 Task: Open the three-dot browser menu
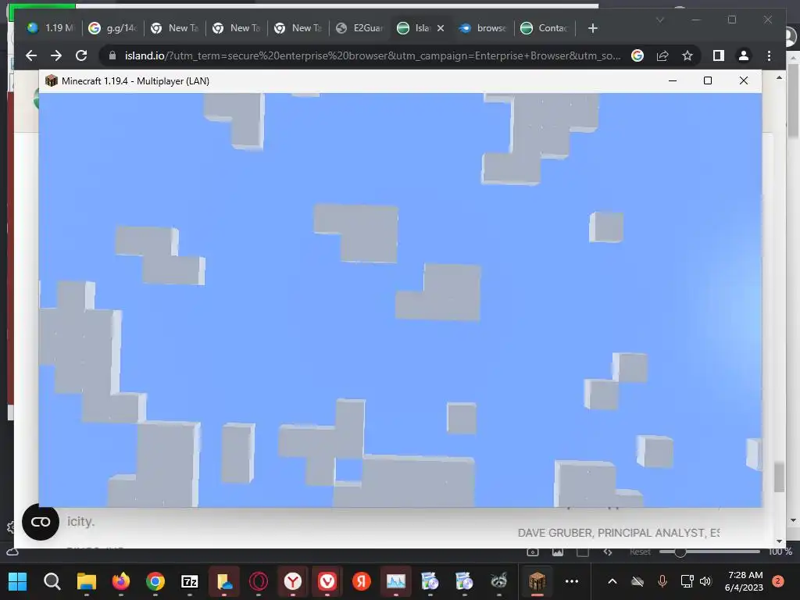(x=769, y=55)
